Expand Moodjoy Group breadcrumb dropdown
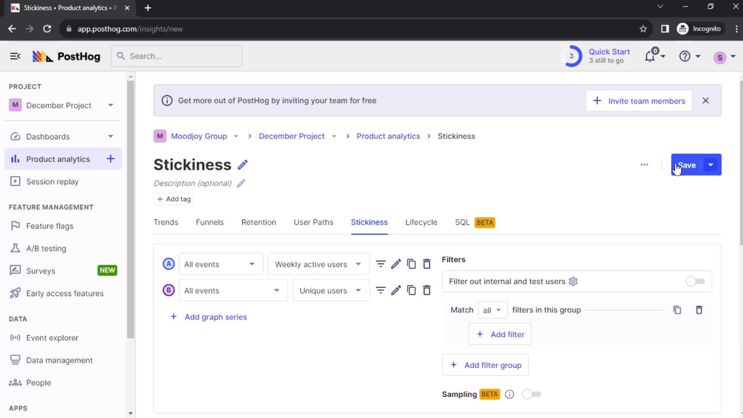This screenshot has height=418, width=743. [x=236, y=136]
